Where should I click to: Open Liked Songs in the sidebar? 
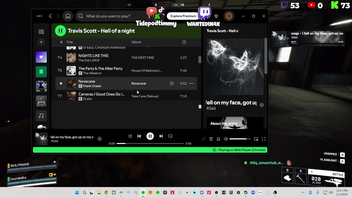pyautogui.click(x=41, y=57)
